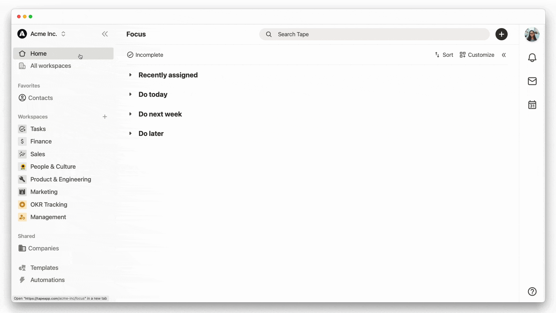The height and width of the screenshot is (313, 556).
Task: Open All workspaces menu item
Action: 50,66
